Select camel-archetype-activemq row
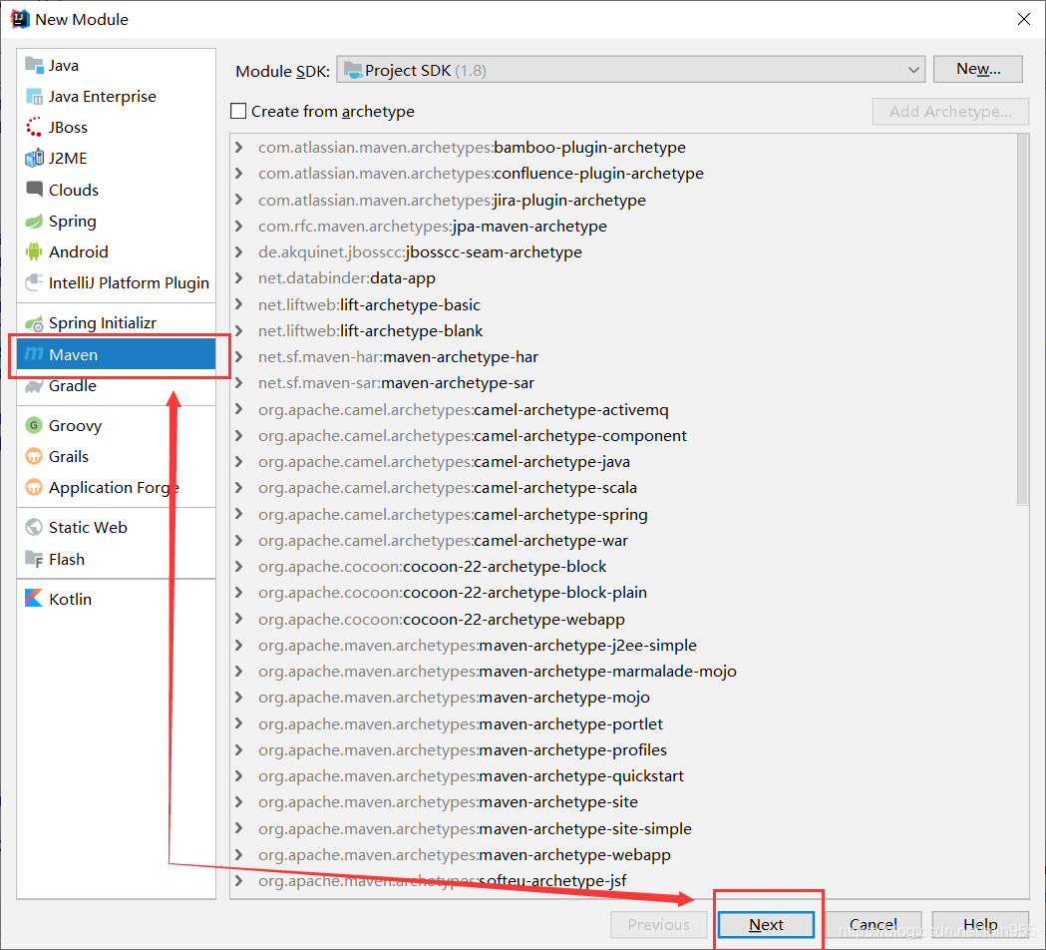The image size is (1046, 950). tap(623, 409)
